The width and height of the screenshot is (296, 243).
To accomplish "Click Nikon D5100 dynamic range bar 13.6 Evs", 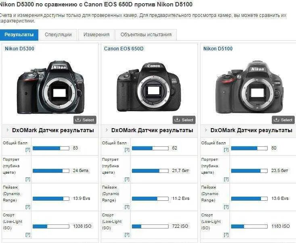I will click(x=249, y=199).
